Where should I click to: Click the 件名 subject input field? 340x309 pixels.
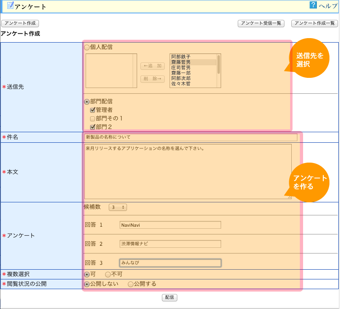coord(191,137)
